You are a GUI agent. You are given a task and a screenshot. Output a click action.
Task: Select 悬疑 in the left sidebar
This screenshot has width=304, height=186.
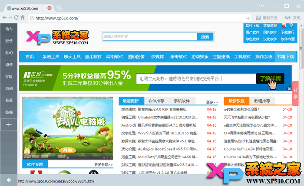tap(9, 101)
